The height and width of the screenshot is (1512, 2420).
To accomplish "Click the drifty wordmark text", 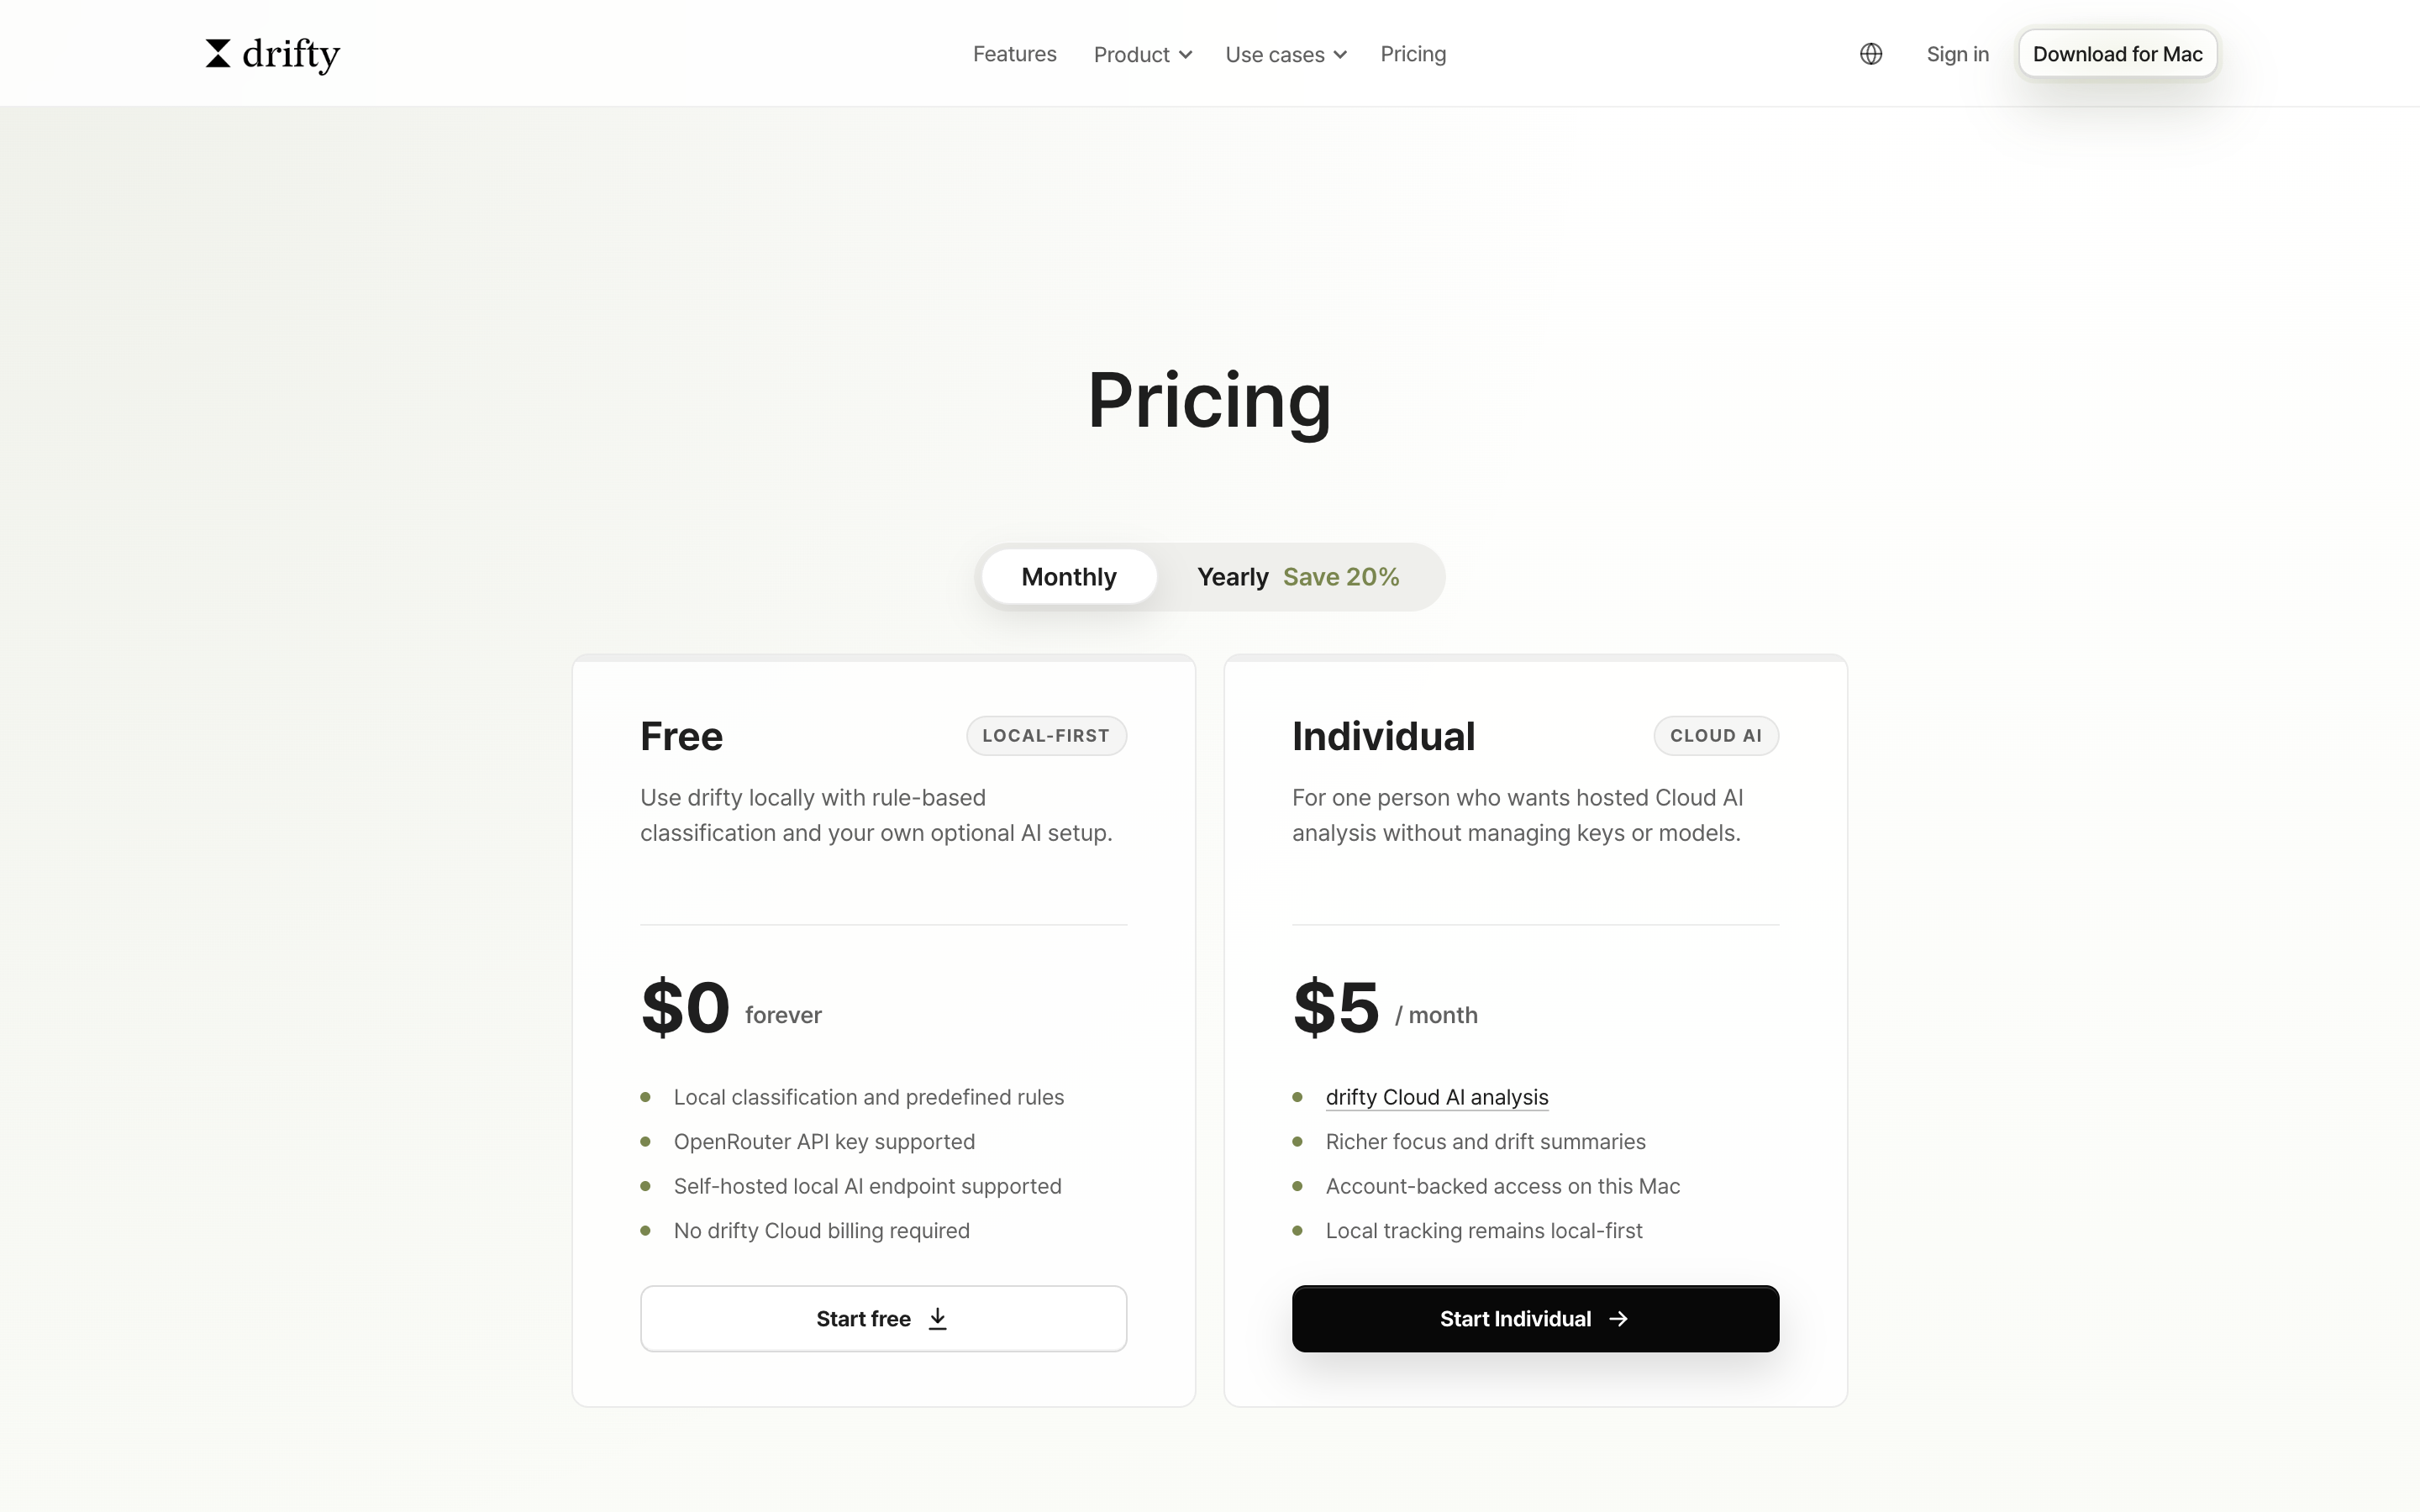I will coord(291,54).
